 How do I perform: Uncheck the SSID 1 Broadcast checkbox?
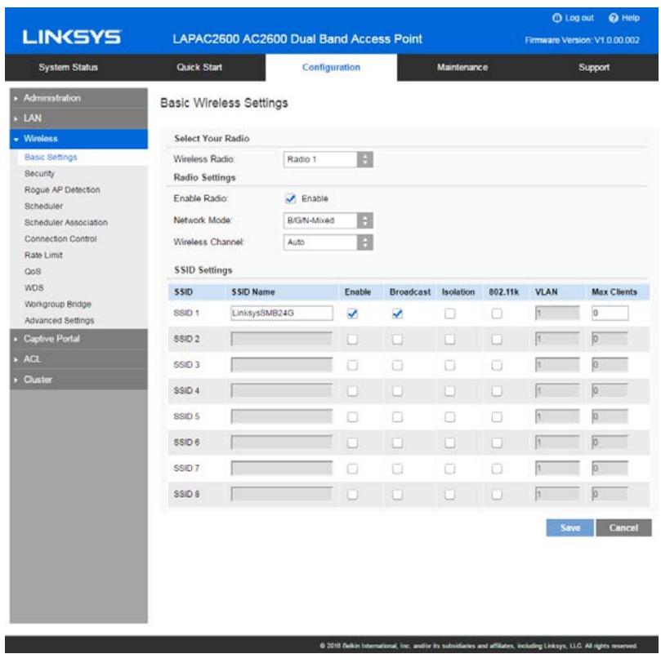point(397,314)
